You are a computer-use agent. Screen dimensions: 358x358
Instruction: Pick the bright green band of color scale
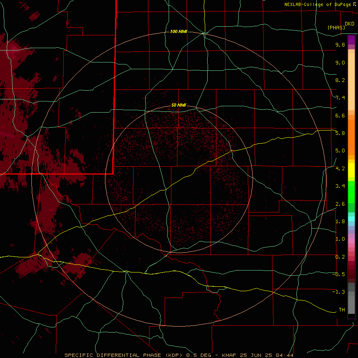coord(351,192)
